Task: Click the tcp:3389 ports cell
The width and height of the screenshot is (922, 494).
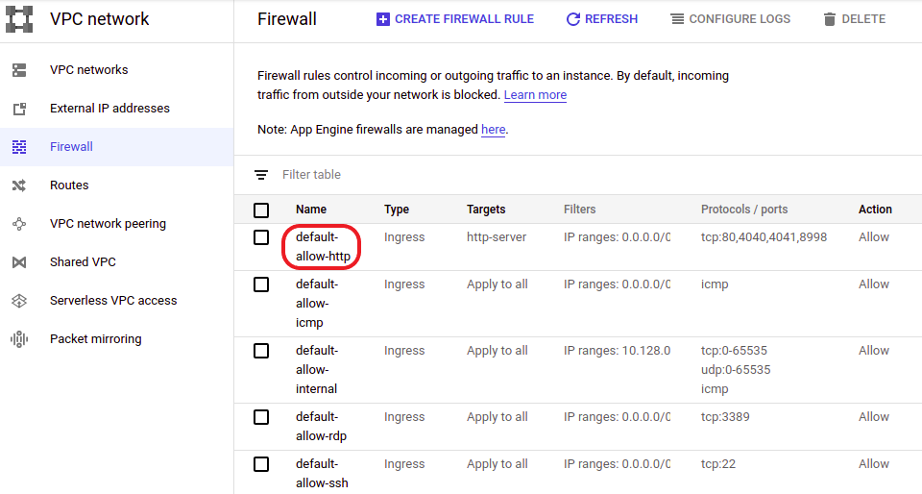Action: click(x=725, y=417)
